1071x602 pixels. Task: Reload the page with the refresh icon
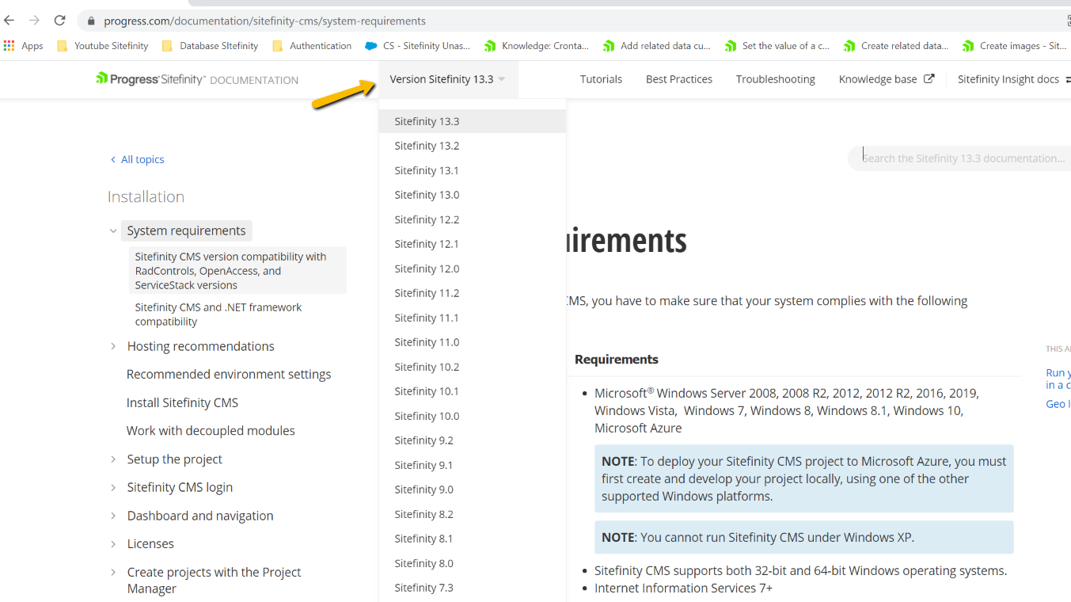[x=59, y=21]
